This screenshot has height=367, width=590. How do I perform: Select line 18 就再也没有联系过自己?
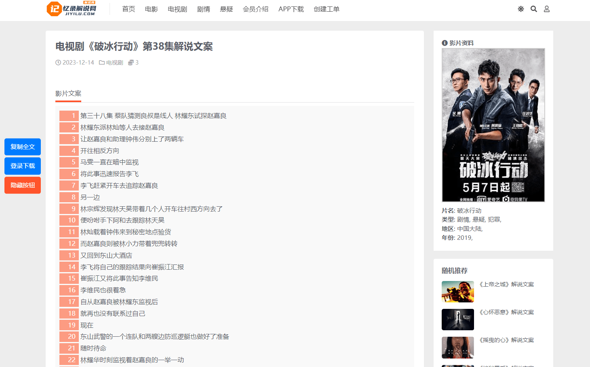(x=113, y=314)
